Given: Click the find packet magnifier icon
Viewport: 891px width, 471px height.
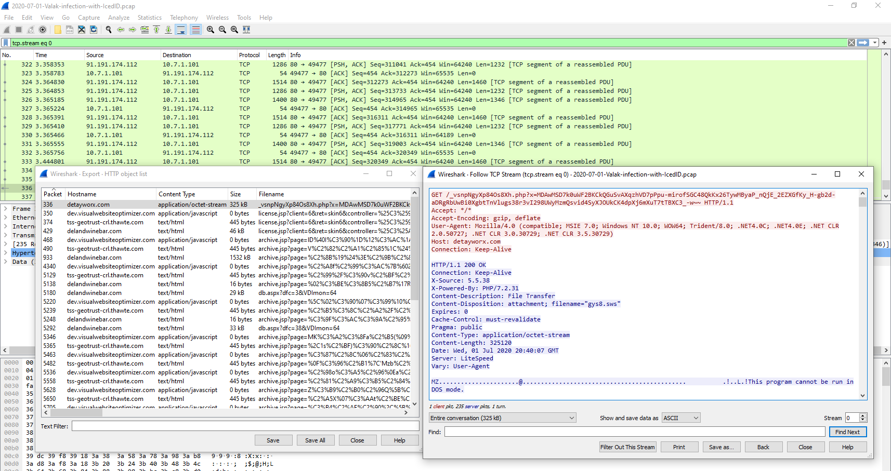Looking at the screenshot, I should (109, 30).
